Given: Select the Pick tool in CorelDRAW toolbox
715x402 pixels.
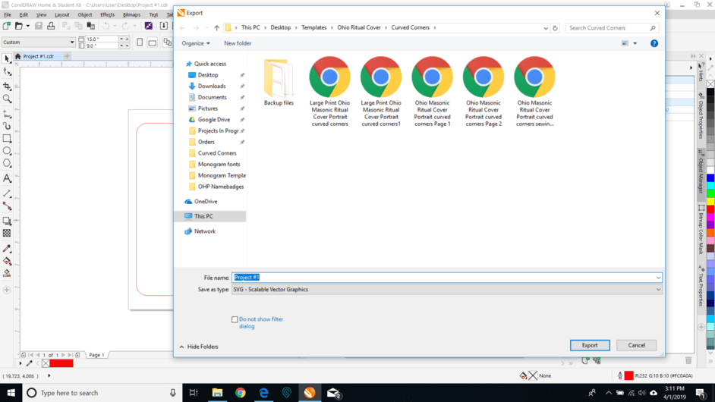Looking at the screenshot, I should point(7,59).
